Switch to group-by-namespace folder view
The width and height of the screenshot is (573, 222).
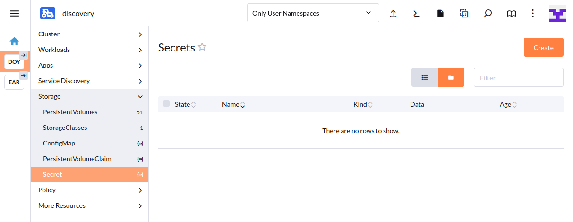[x=451, y=77]
